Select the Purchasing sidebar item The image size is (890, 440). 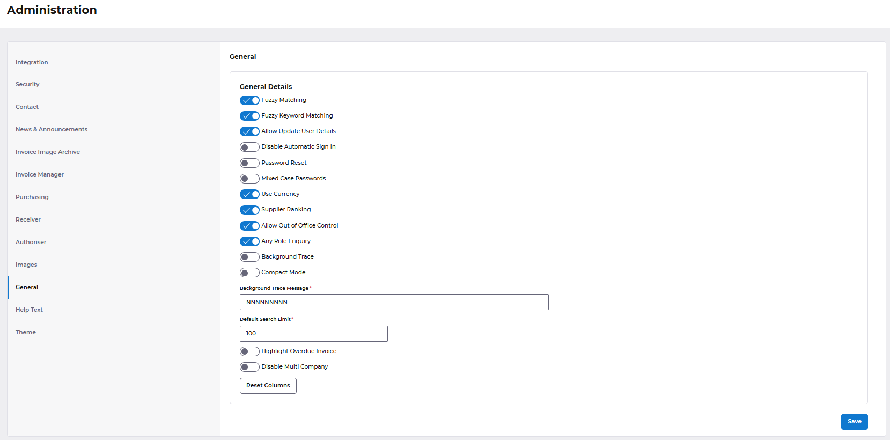pos(32,197)
